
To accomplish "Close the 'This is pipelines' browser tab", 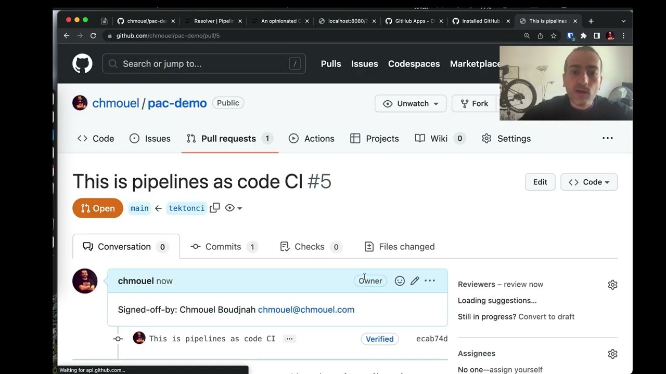I will coord(575,21).
